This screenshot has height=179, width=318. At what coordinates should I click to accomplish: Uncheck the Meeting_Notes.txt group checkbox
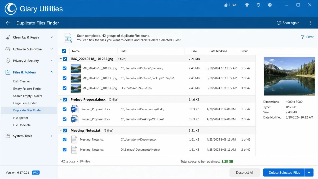coord(65,130)
